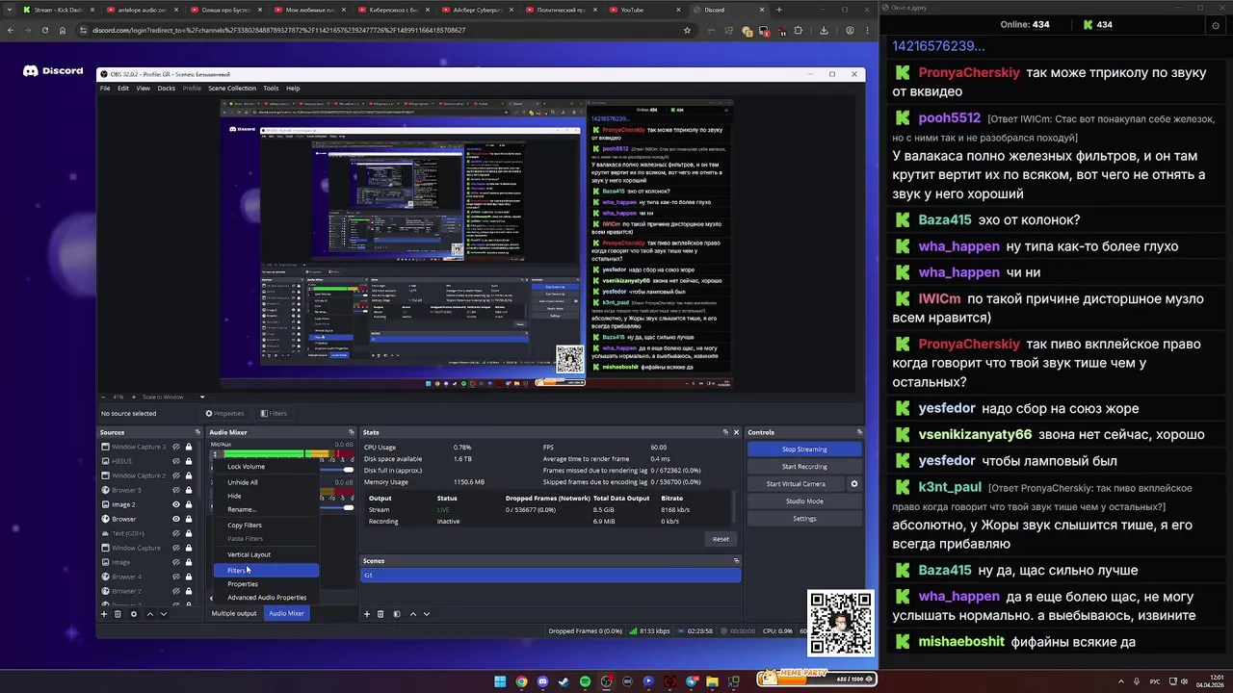Open Tools menu in OBS
This screenshot has width=1233, height=693.
(x=271, y=89)
